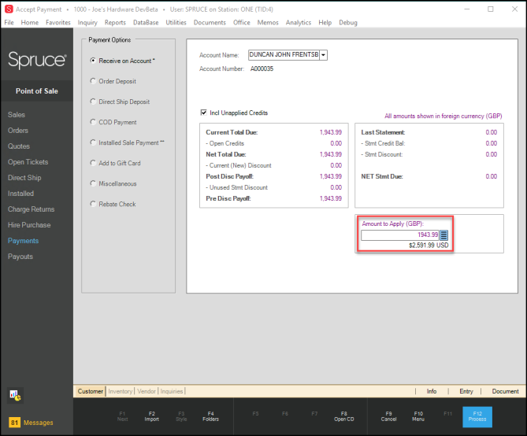Screen dimensions: 527x436
Task: Open the Amount to Apply menu icon
Action: (443, 235)
